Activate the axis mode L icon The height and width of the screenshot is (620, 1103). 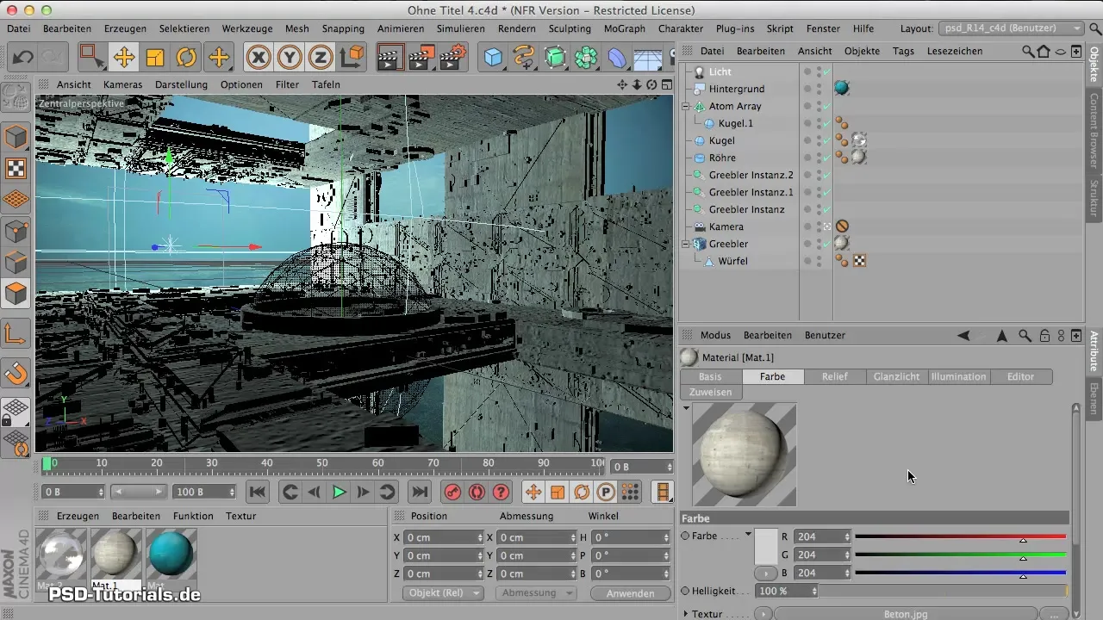coord(16,333)
